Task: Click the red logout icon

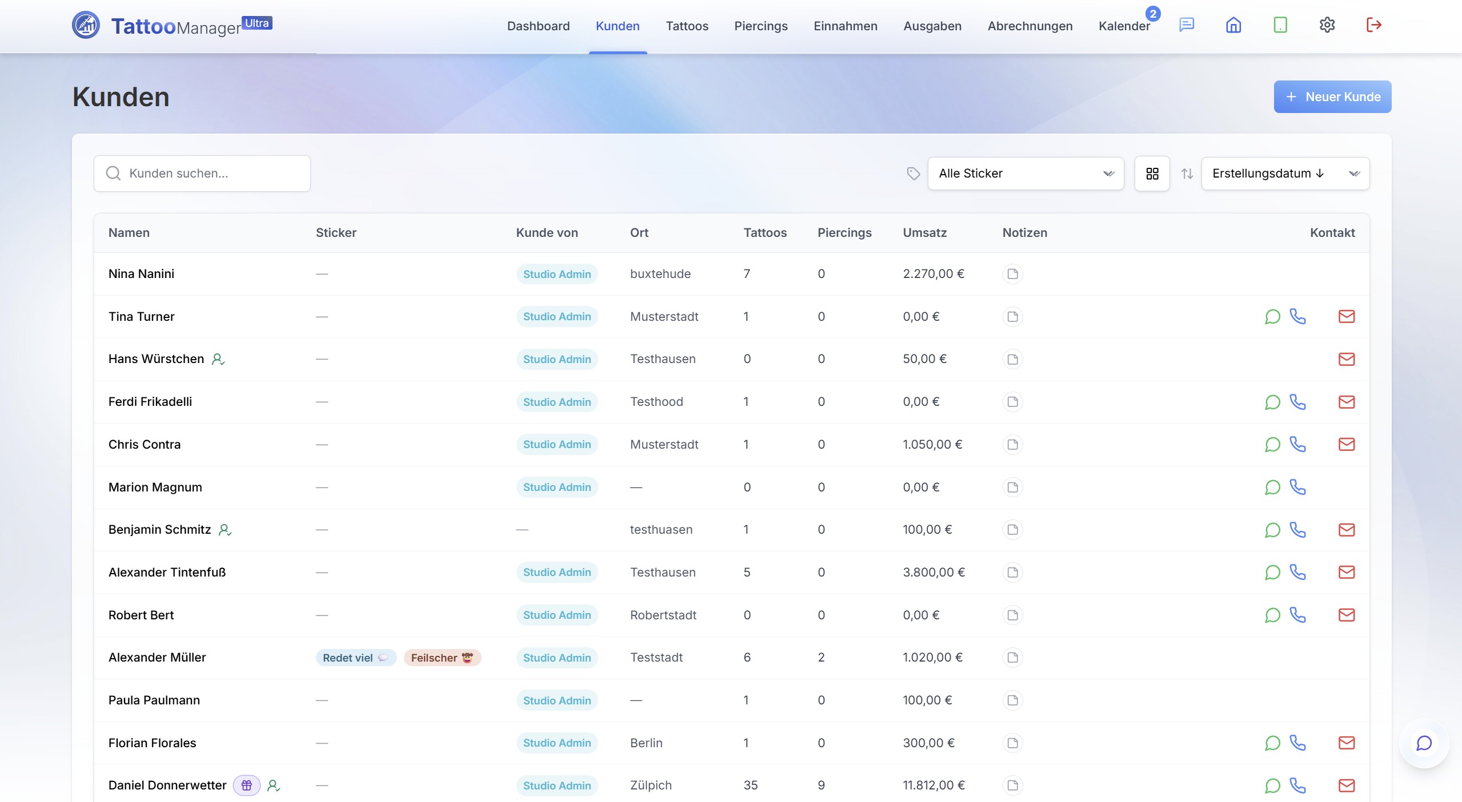Action: coord(1374,25)
